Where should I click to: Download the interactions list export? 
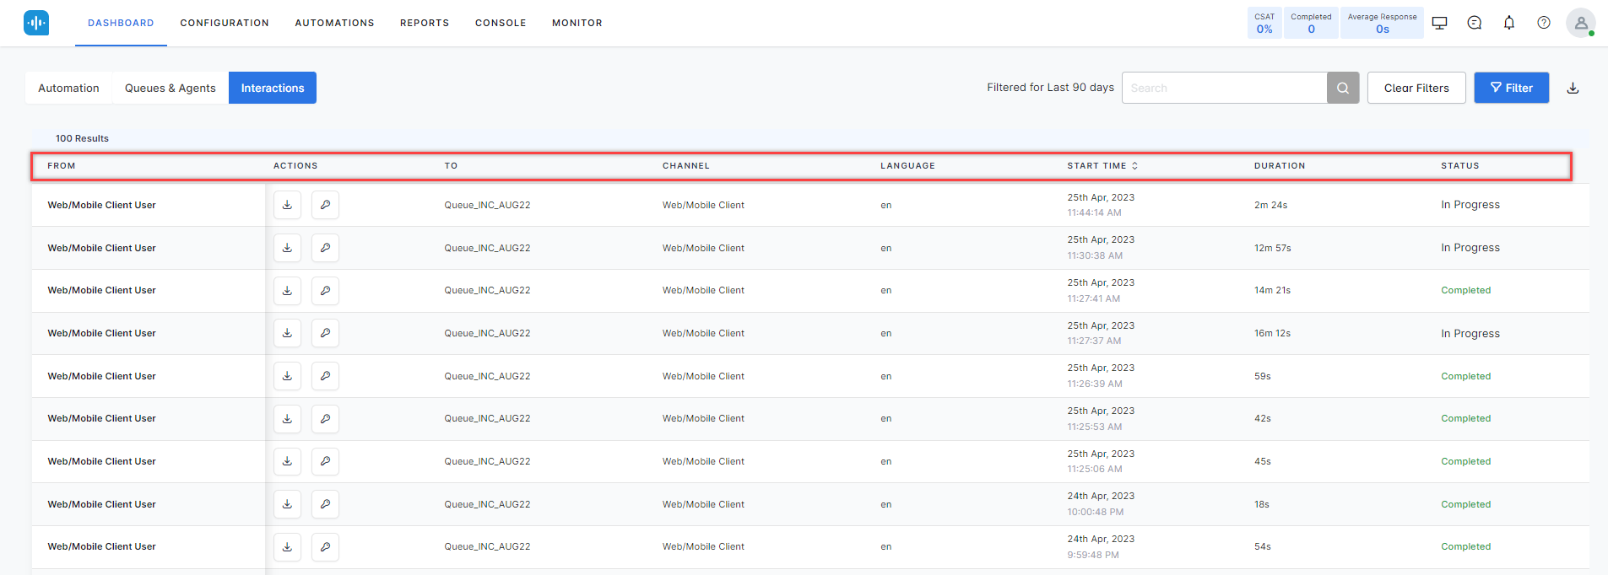[1573, 88]
